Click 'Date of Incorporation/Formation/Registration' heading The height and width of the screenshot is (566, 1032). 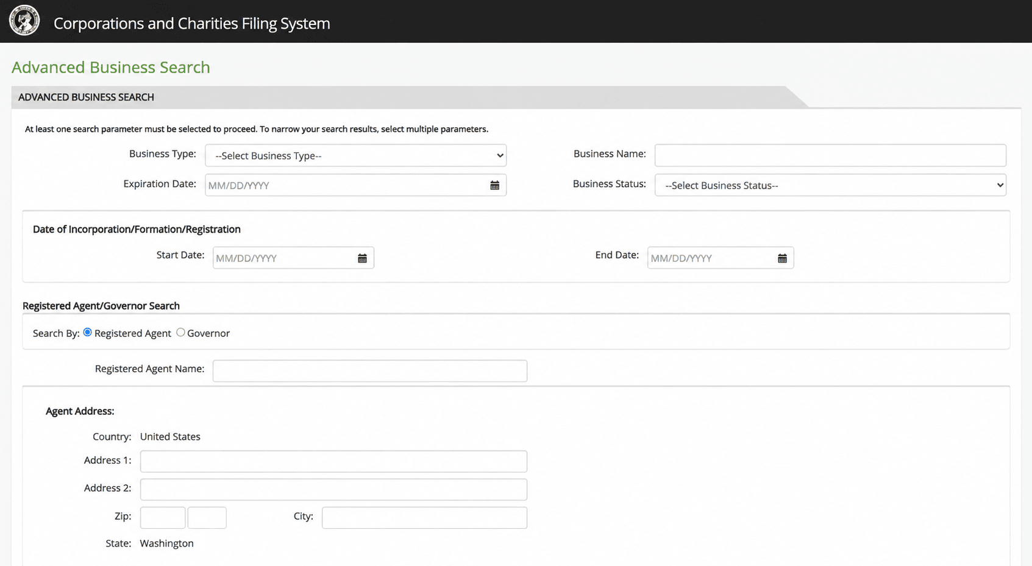137,229
